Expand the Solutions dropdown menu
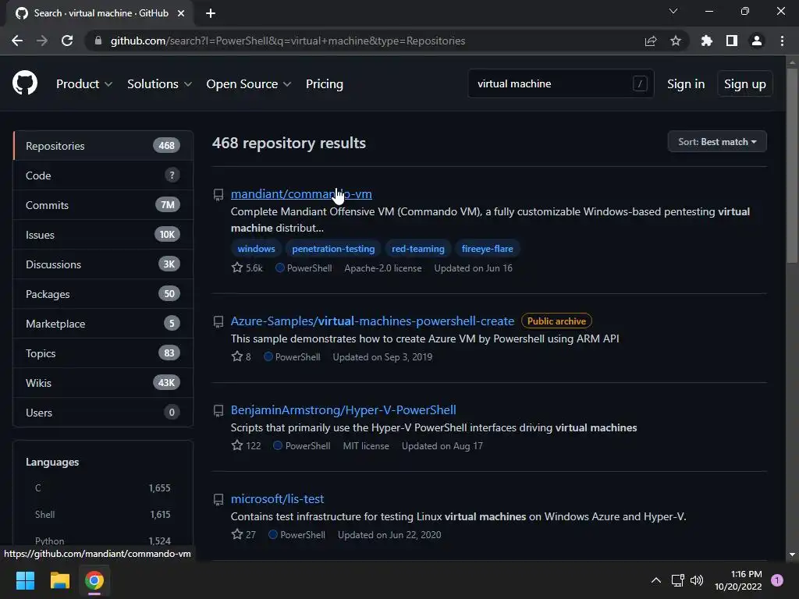Viewport: 799px width, 599px height. point(159,83)
